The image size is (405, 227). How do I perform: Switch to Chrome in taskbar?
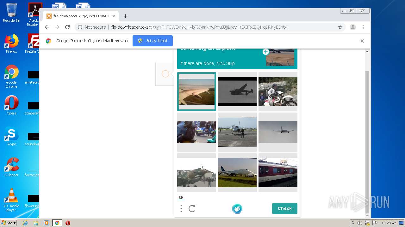point(57,223)
